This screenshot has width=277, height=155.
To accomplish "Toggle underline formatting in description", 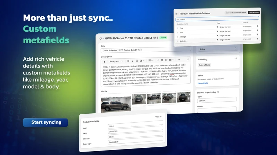I will coord(137,61).
